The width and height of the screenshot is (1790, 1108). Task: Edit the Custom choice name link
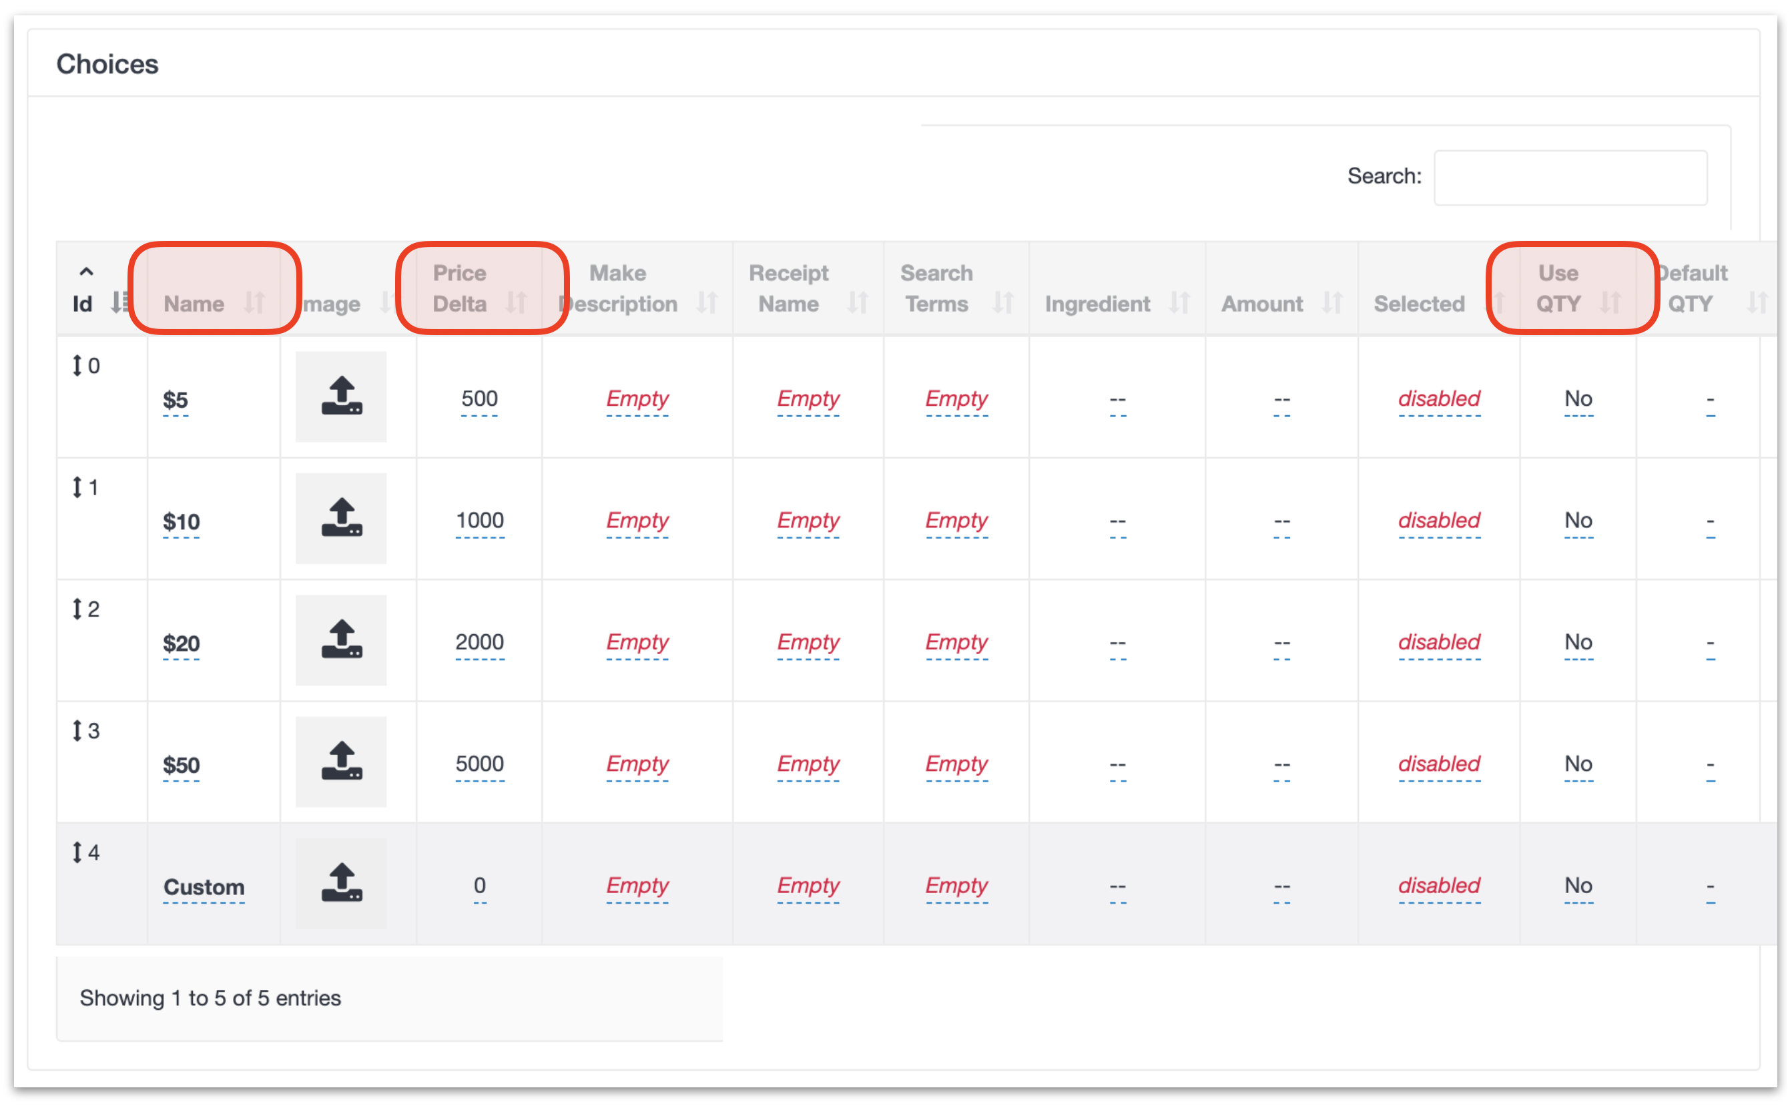(203, 886)
